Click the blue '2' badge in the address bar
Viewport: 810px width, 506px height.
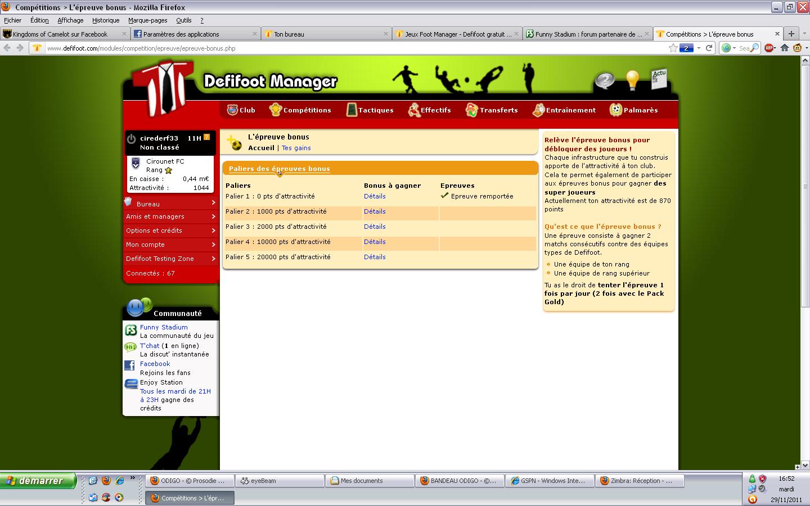pyautogui.click(x=686, y=48)
